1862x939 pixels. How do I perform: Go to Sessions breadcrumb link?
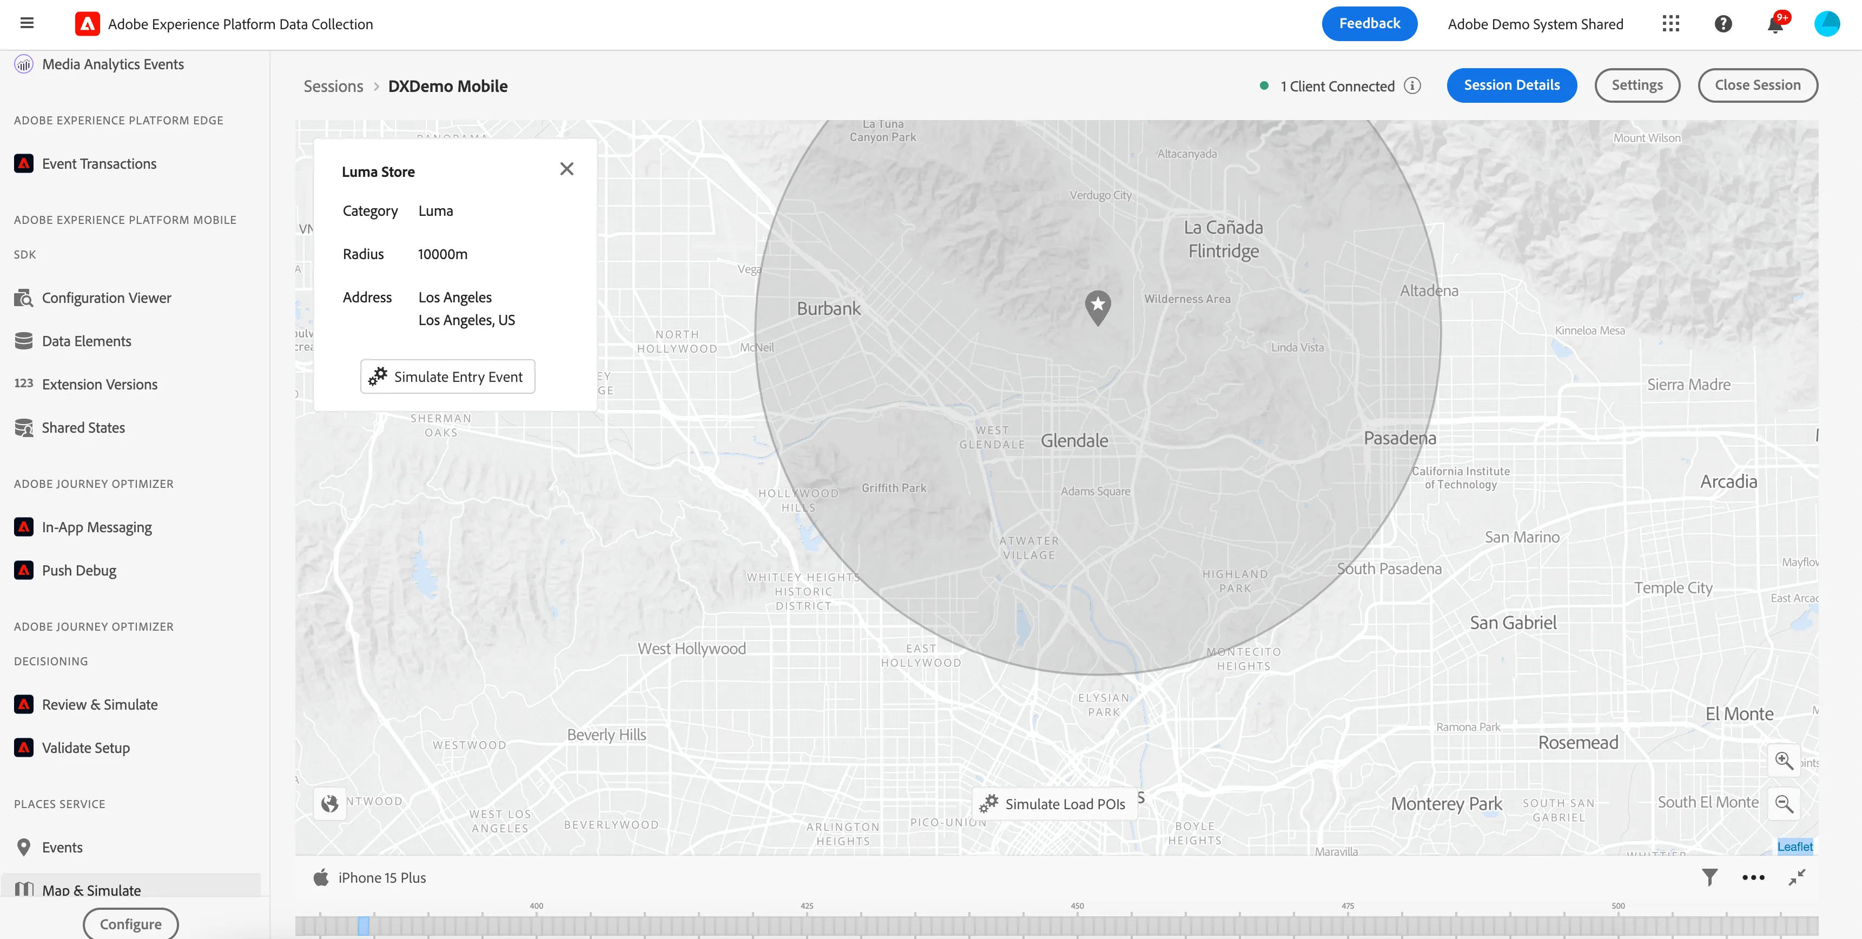[333, 86]
